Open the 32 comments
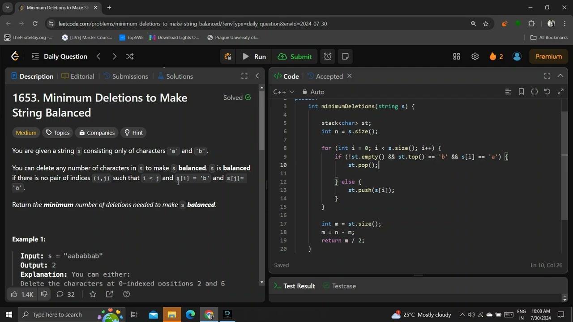This screenshot has width=573, height=322. 65,294
